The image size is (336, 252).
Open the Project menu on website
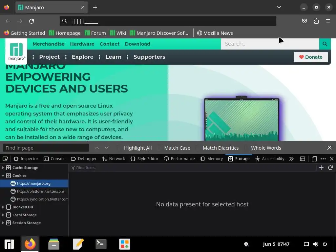(49, 57)
